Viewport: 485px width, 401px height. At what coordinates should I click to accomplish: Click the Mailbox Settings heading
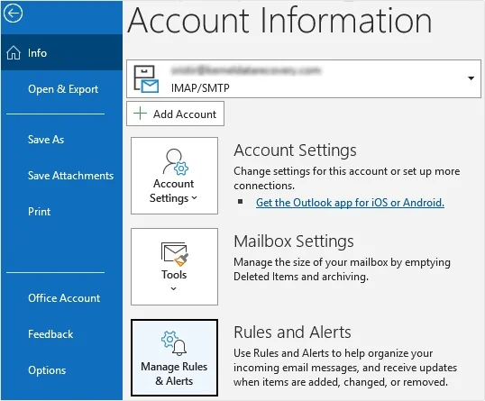(x=294, y=242)
